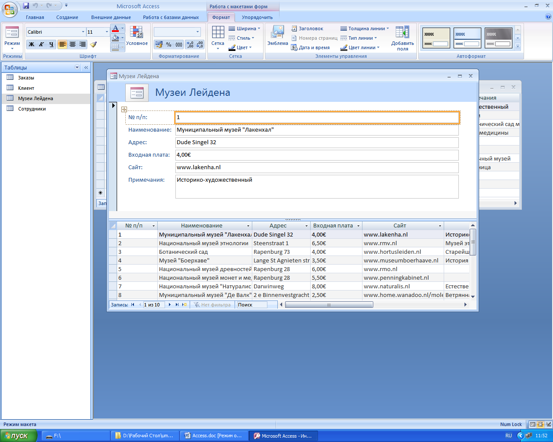Viewport: 553px width, 442px height.
Task: Switch to the Упорядочить tab
Action: [x=257, y=17]
